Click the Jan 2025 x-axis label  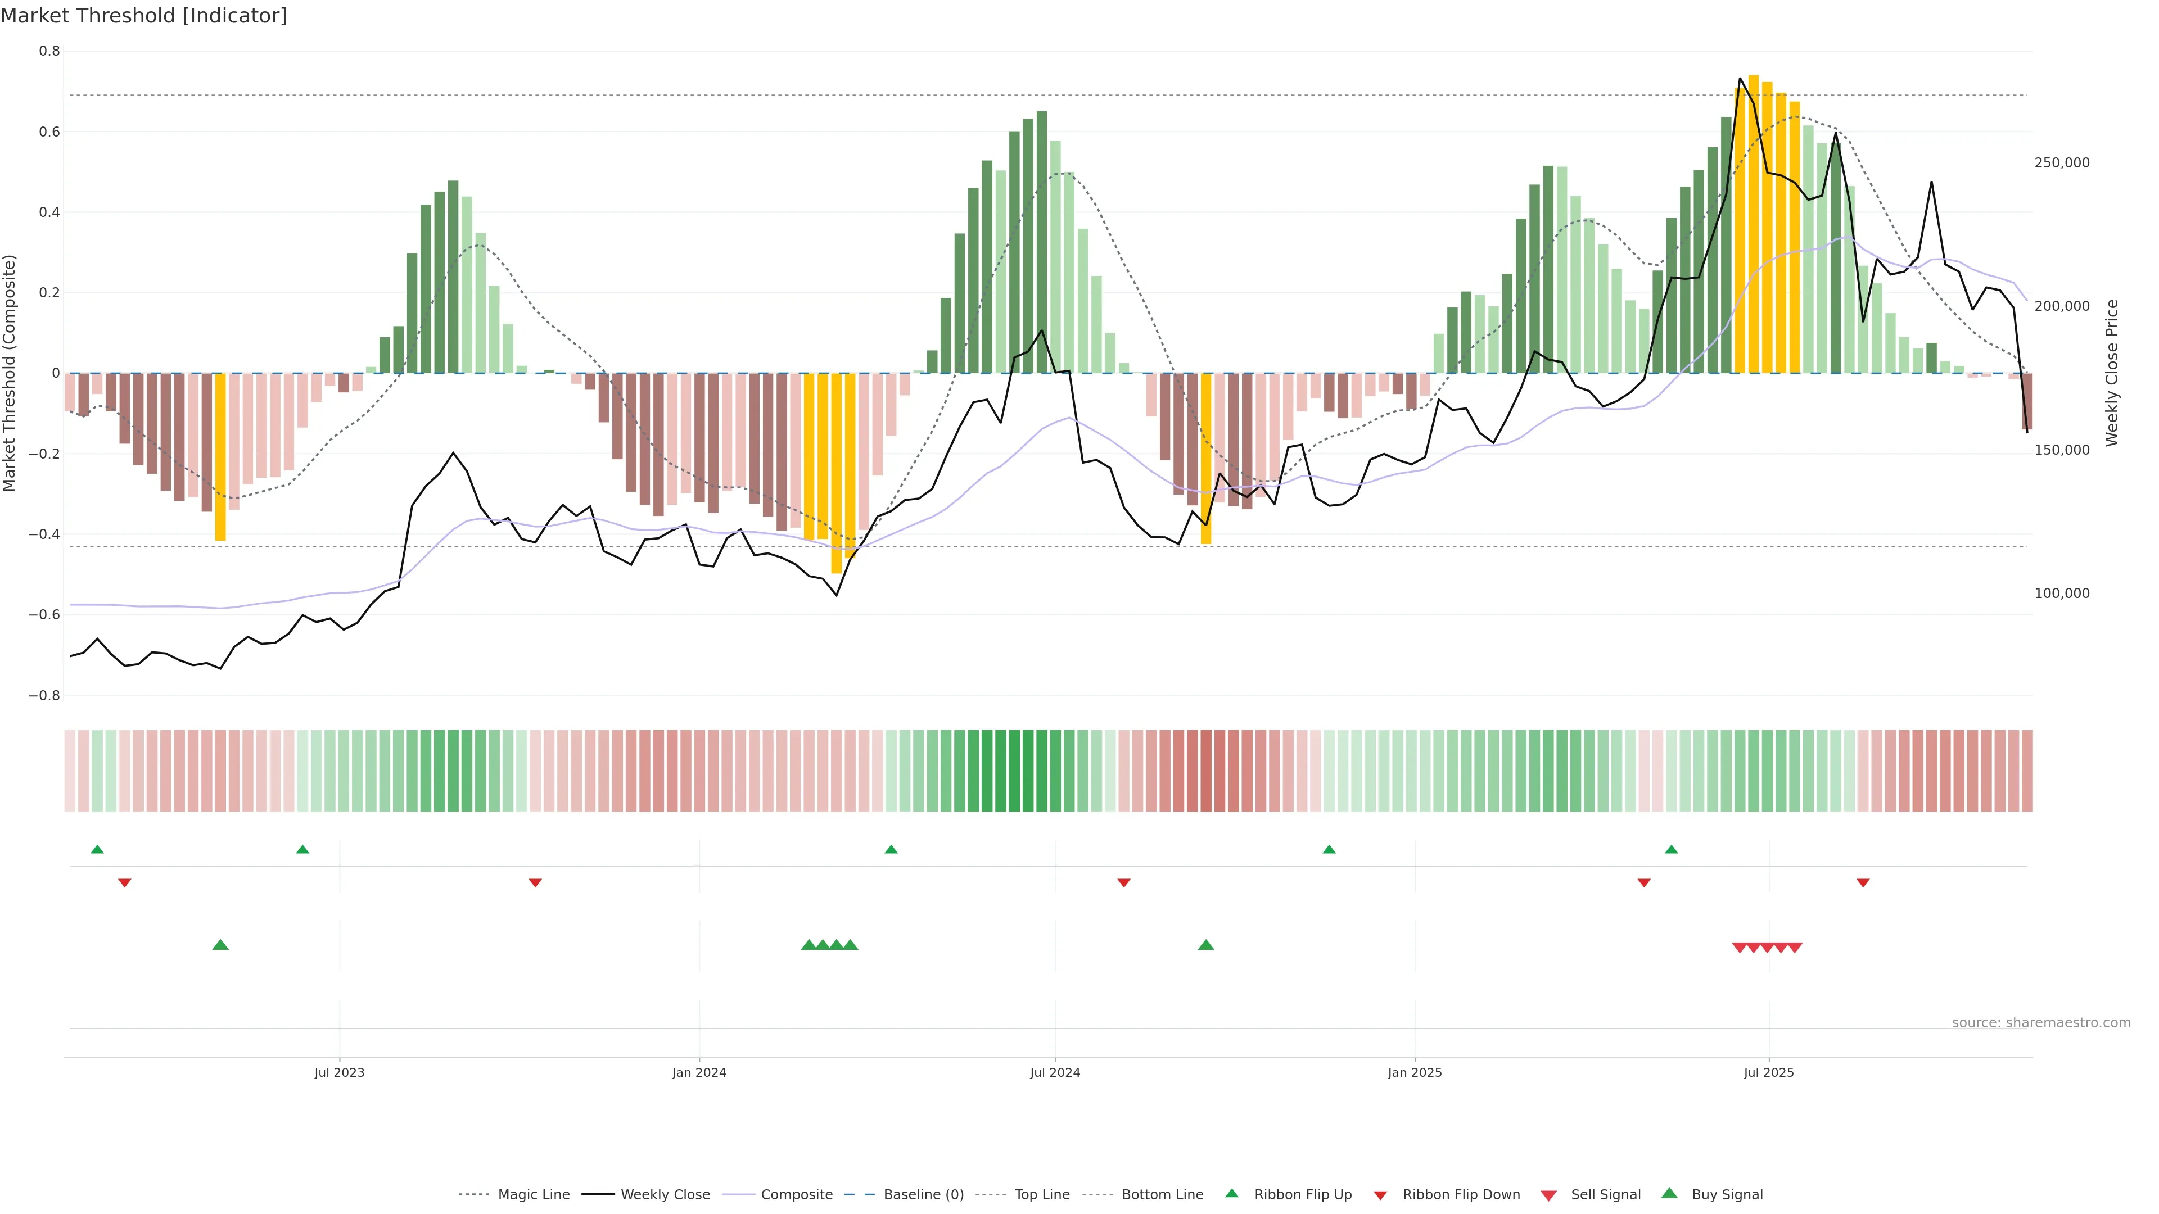[x=1415, y=1072]
